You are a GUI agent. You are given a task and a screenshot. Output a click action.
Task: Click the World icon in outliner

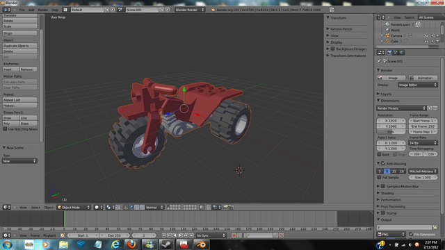pos(388,30)
